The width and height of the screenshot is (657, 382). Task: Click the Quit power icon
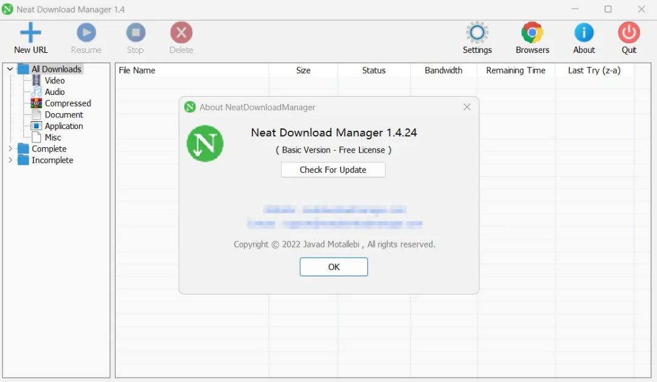pos(629,33)
